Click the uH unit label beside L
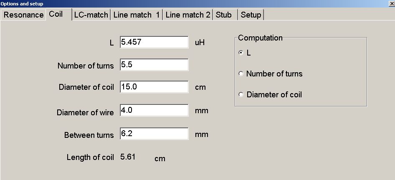 tap(200, 43)
